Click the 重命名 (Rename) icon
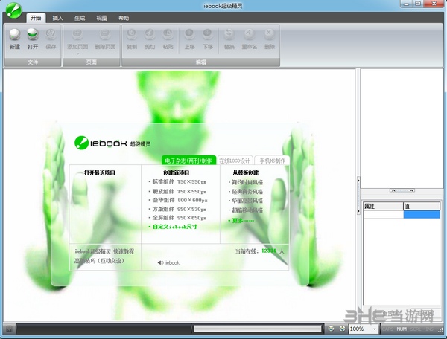Screen dimensions: 447x339 tap(248, 33)
